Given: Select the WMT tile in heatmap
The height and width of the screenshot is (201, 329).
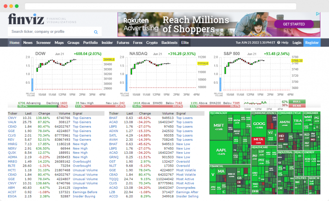Looking at the screenshot, I should pyautogui.click(x=308, y=119).
